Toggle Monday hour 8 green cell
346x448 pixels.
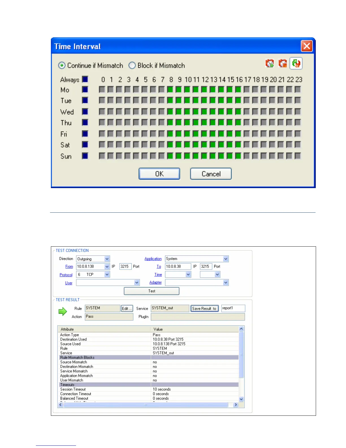[170, 90]
